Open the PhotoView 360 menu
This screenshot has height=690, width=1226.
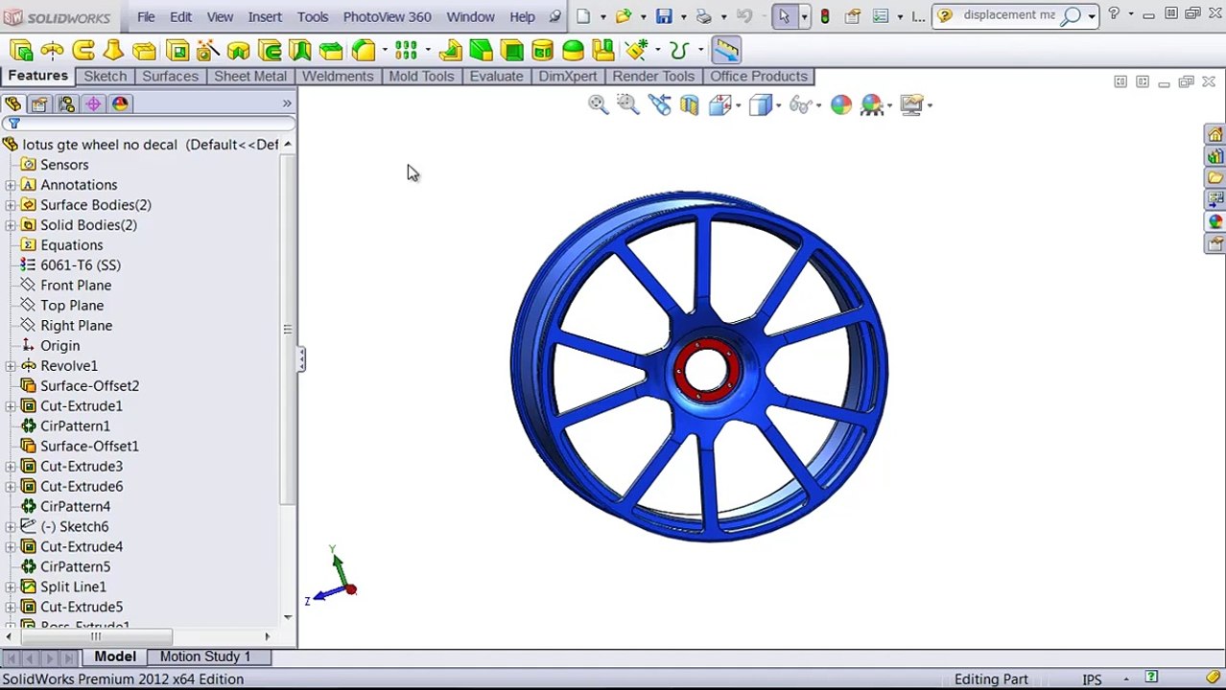coord(387,16)
